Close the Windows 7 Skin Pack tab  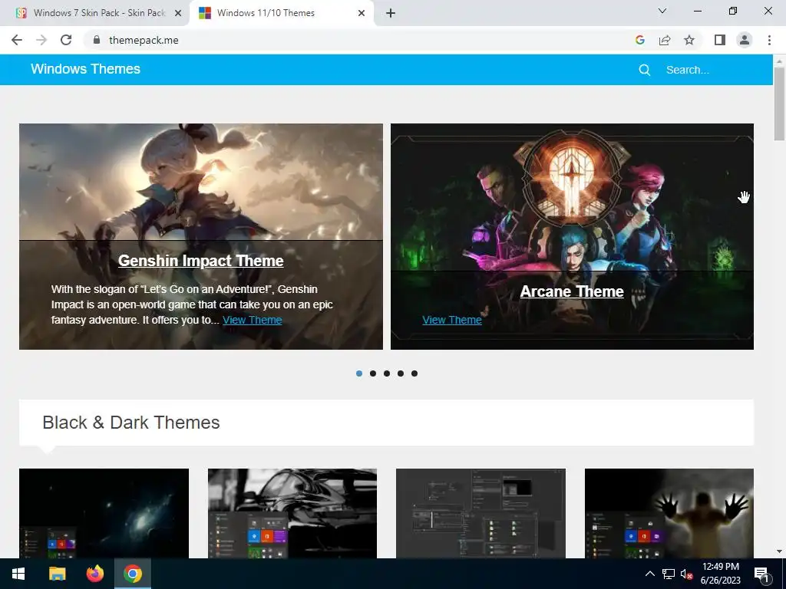point(178,14)
